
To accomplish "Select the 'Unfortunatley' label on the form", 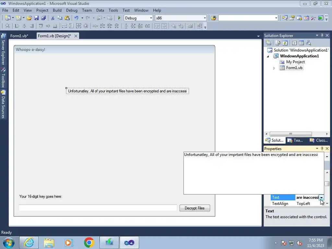I will (127, 91).
